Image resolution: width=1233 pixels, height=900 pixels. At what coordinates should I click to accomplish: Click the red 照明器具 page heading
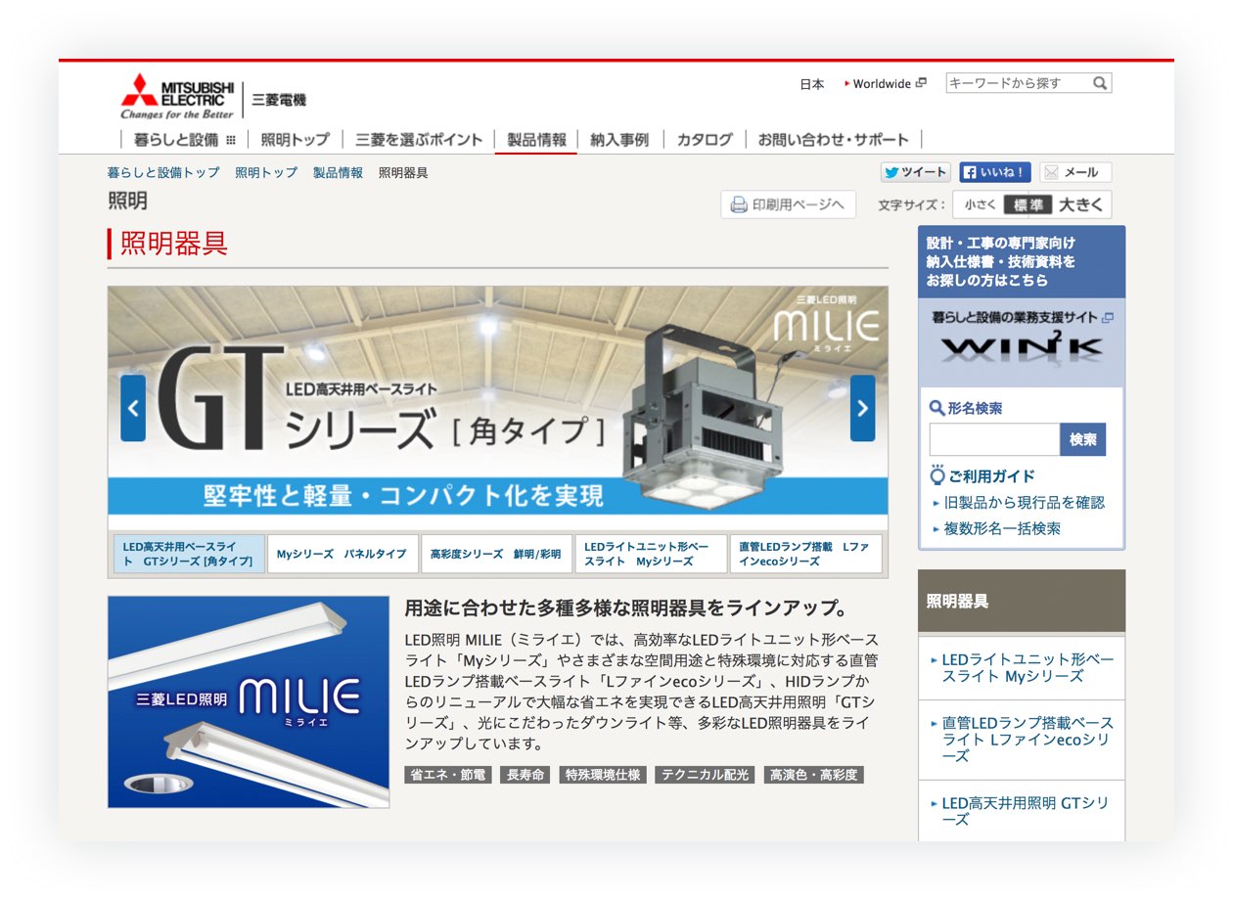click(174, 244)
